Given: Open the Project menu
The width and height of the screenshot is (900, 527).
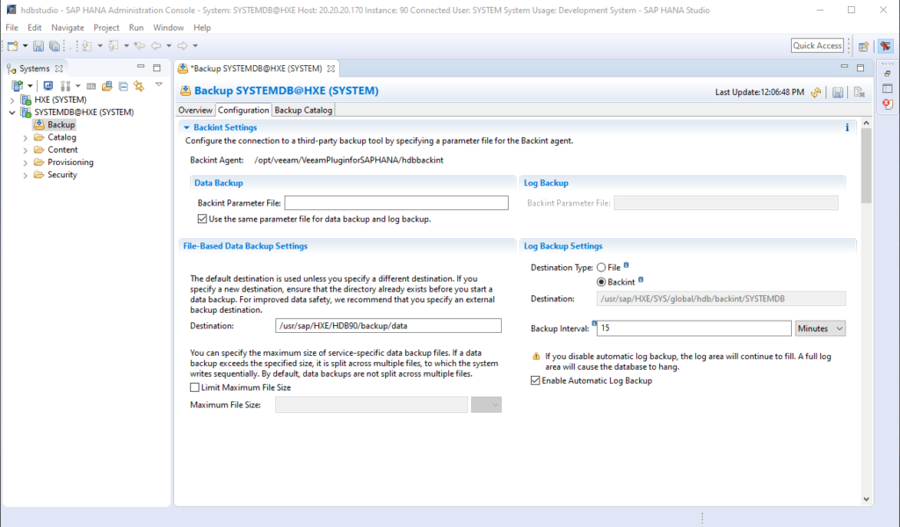Looking at the screenshot, I should point(106,27).
